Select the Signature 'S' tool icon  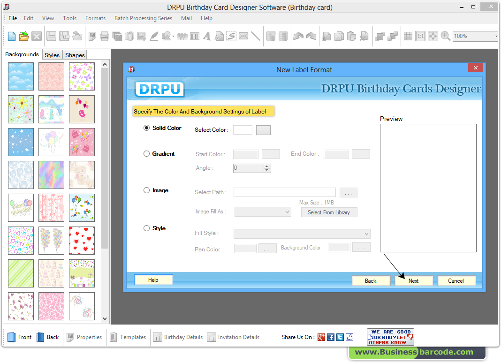tap(231, 36)
